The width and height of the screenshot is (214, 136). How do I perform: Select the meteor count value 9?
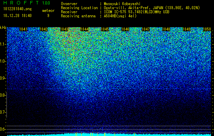pos(48,16)
